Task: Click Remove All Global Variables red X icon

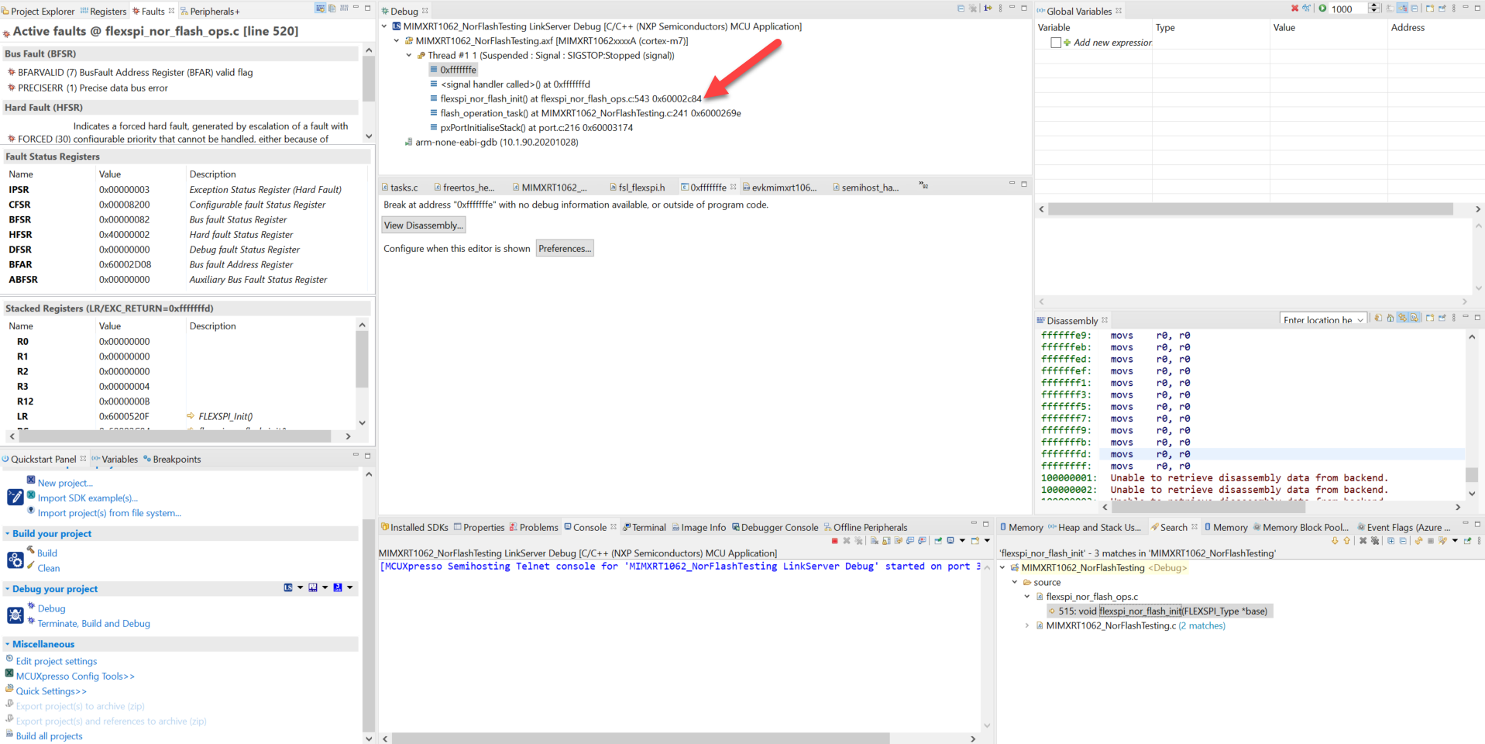Action: coord(1294,10)
